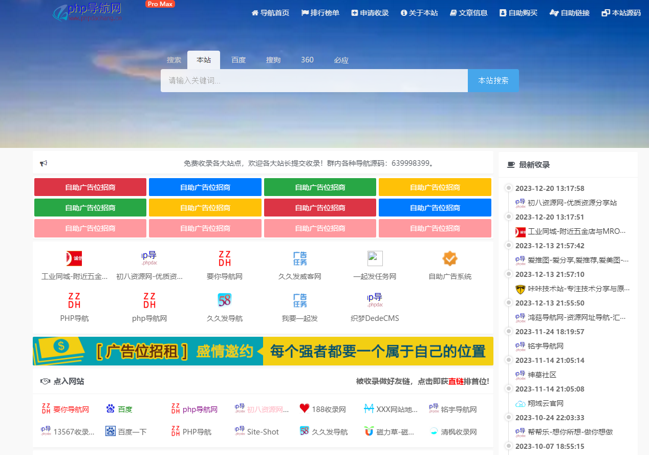The height and width of the screenshot is (455, 649).
Task: Click the search keyword input field
Action: click(x=314, y=81)
